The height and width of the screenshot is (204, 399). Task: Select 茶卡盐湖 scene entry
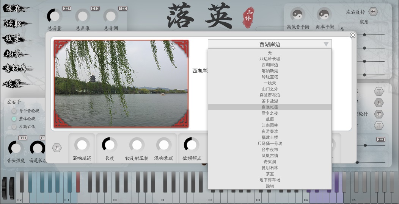[270, 101]
